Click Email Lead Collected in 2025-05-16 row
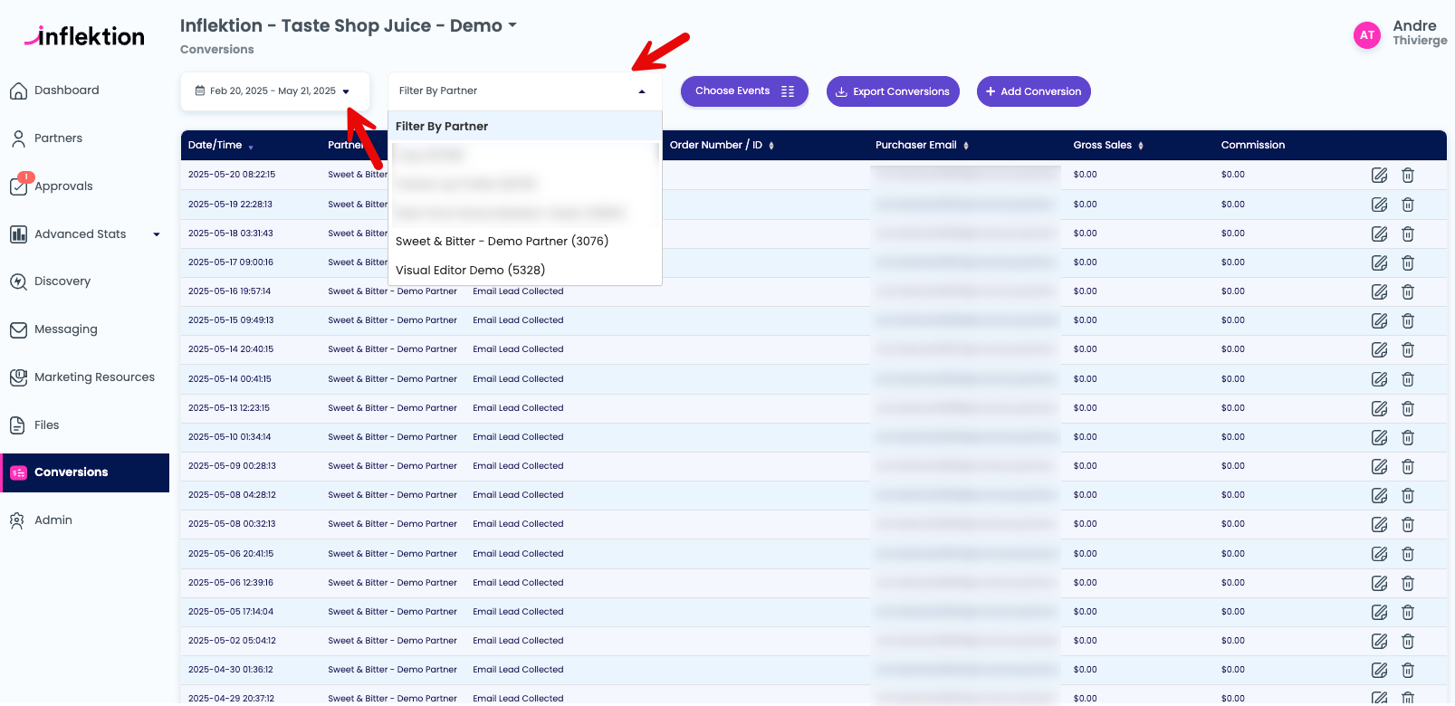The image size is (1455, 706). pos(518,291)
